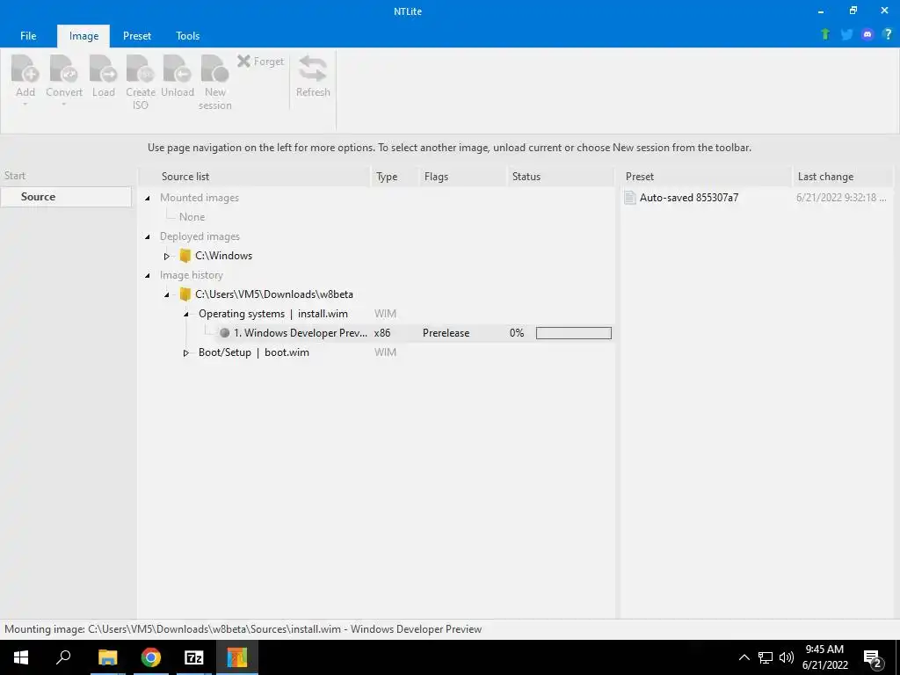Open File Explorer from taskbar
Screen dimensions: 900x675
click(107, 657)
